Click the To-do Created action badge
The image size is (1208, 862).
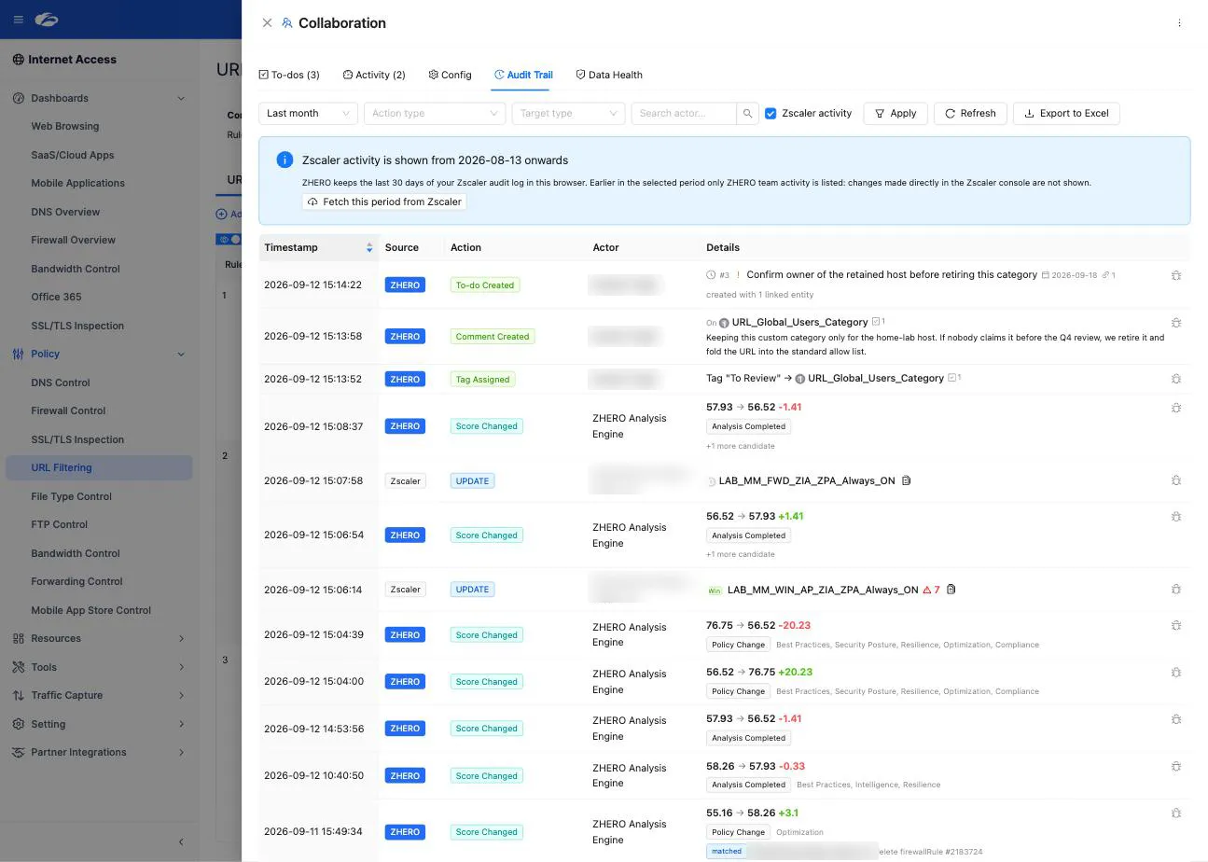click(484, 285)
